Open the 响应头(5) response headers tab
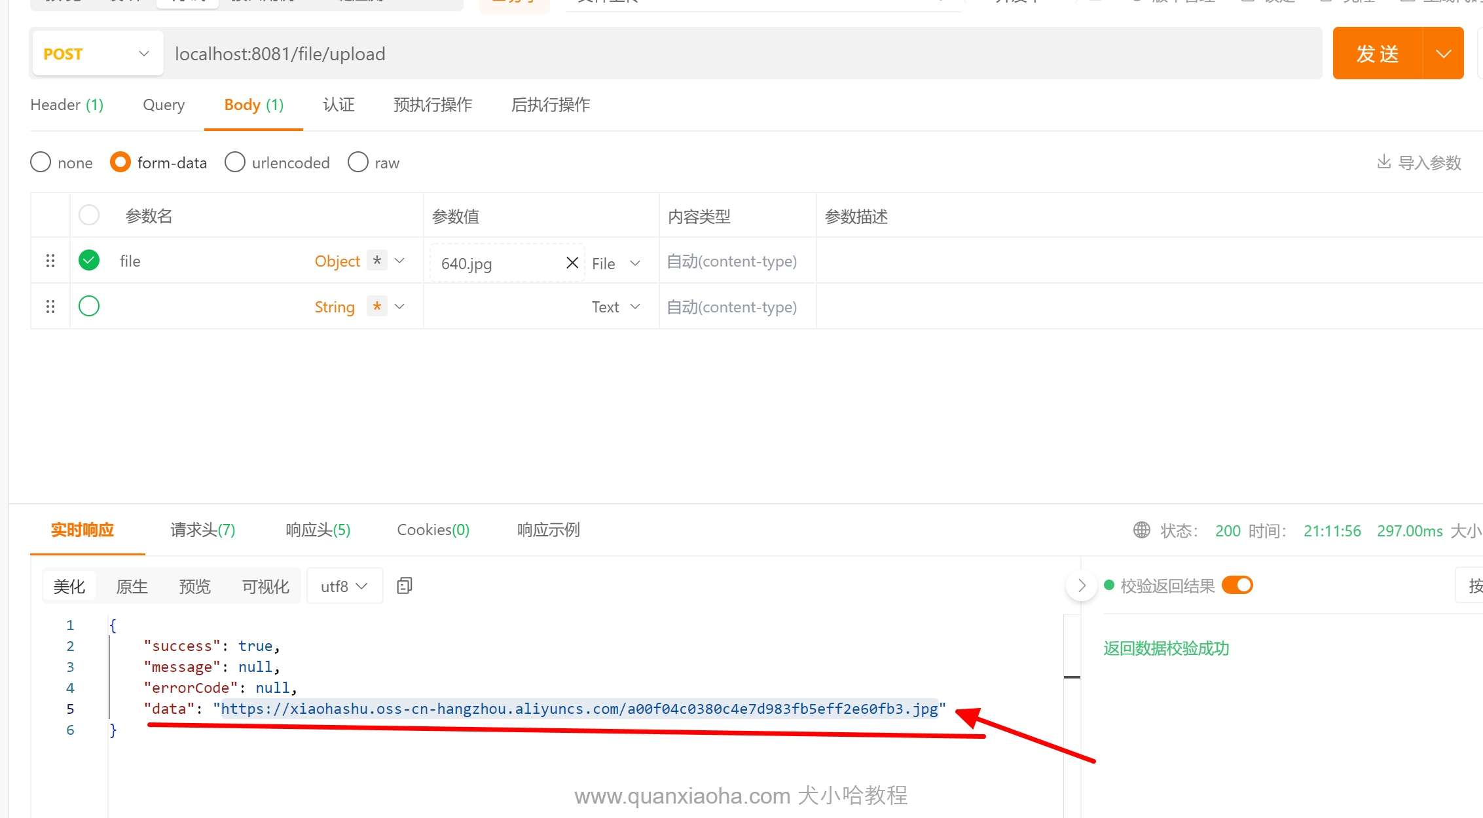1483x818 pixels. [x=318, y=530]
